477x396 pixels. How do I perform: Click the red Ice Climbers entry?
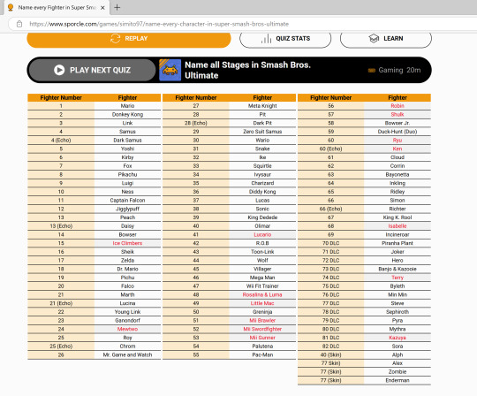pos(127,243)
